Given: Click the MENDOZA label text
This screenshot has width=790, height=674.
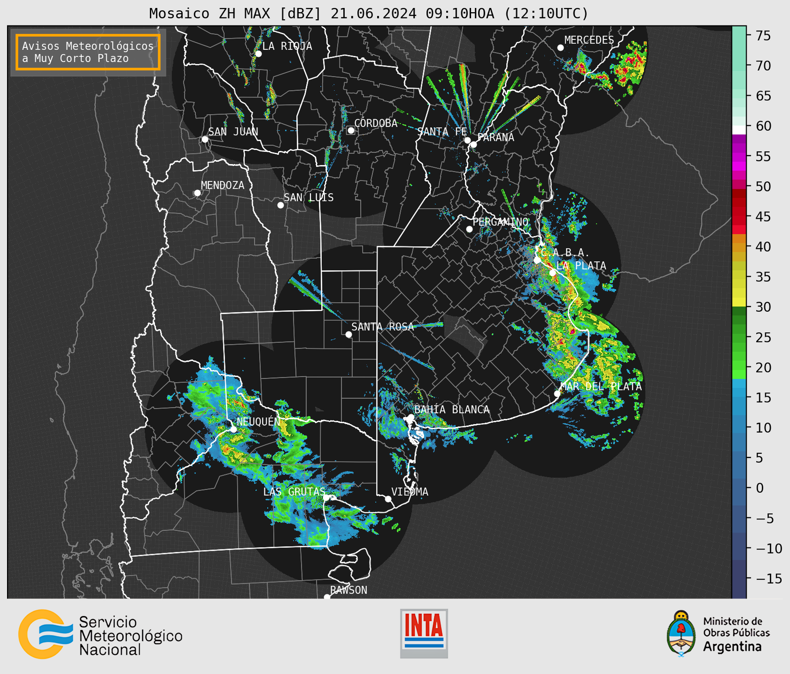Looking at the screenshot, I should click(222, 186).
